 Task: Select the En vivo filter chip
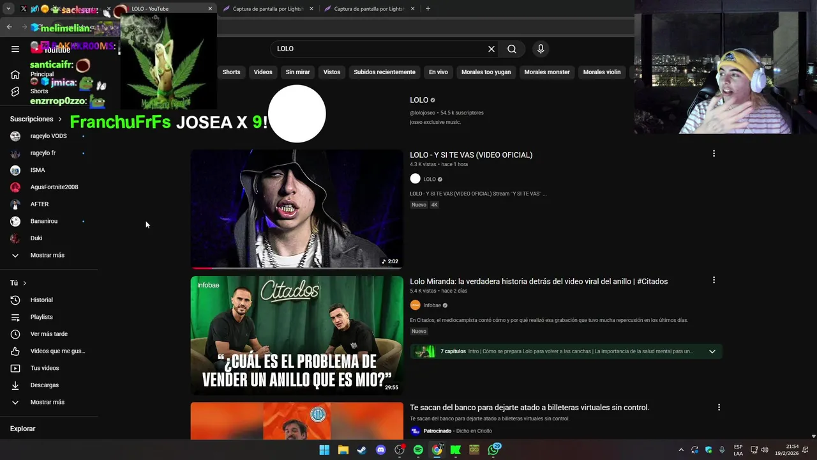(438, 72)
